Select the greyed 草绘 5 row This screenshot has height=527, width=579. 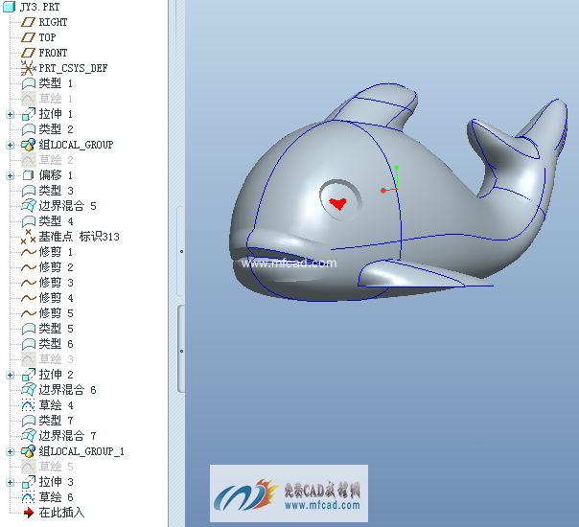(47, 467)
